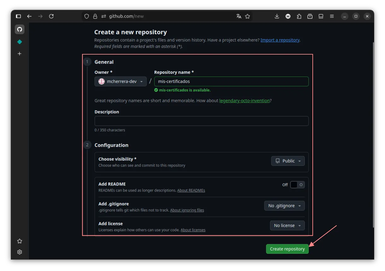
Task: Use suggested name legendary-octo-invention
Action: 245,101
